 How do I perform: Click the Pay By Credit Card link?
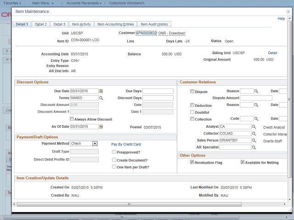(126, 144)
